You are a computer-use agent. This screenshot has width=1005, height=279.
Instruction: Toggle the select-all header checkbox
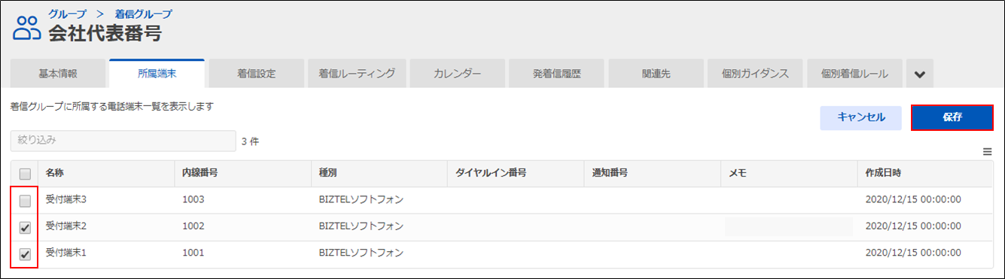pyautogui.click(x=25, y=174)
